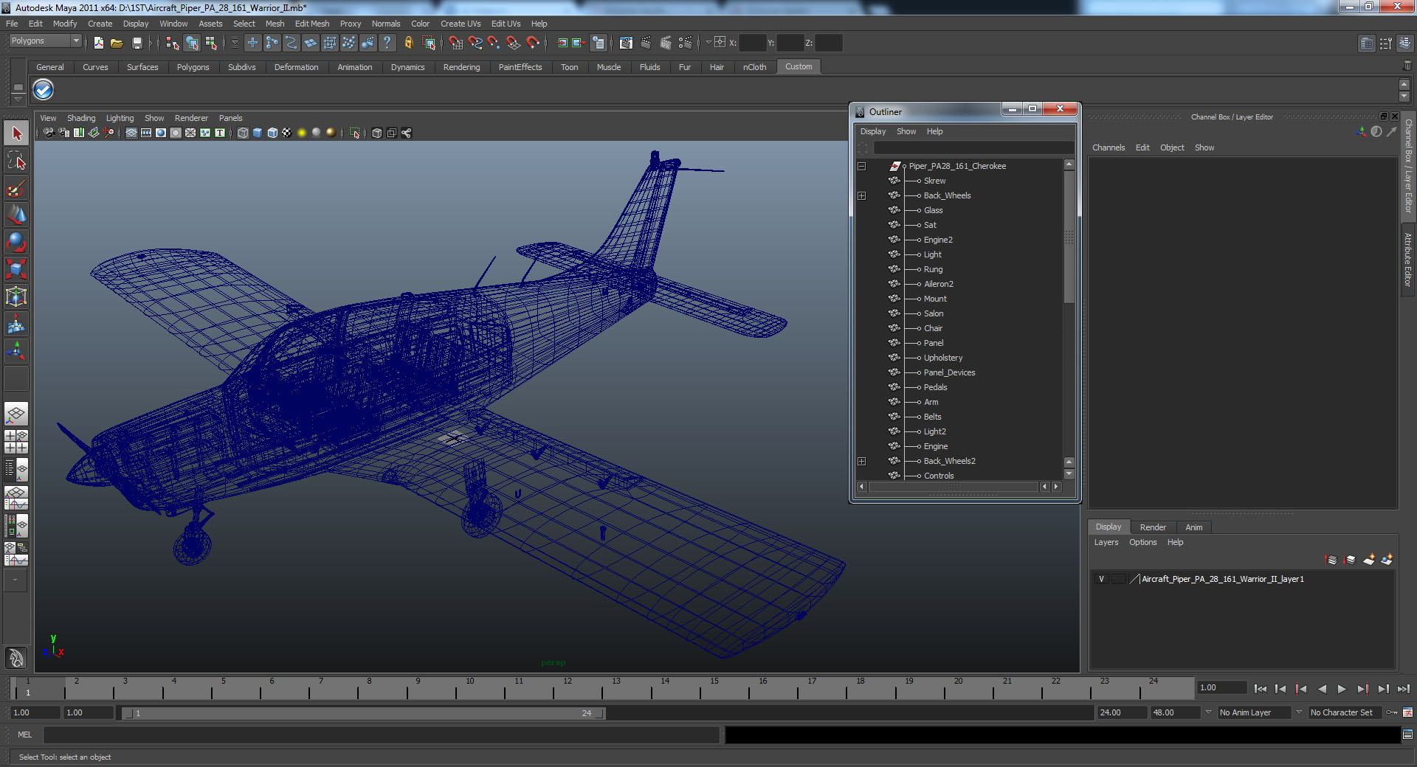Open a scene with folder icon
Screen dimensions: 1417x767
tap(117, 43)
